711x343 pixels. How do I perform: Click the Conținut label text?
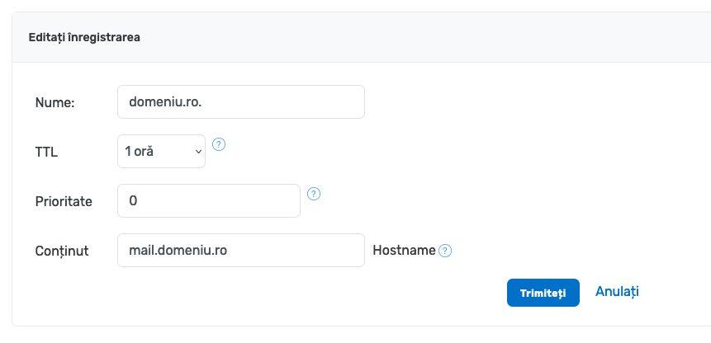62,251
